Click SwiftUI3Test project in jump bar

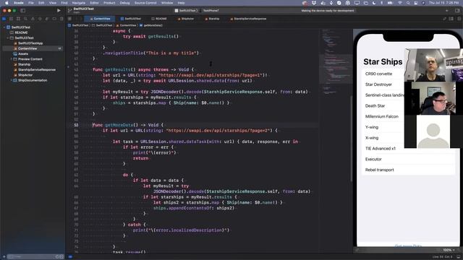pyautogui.click(x=79, y=25)
